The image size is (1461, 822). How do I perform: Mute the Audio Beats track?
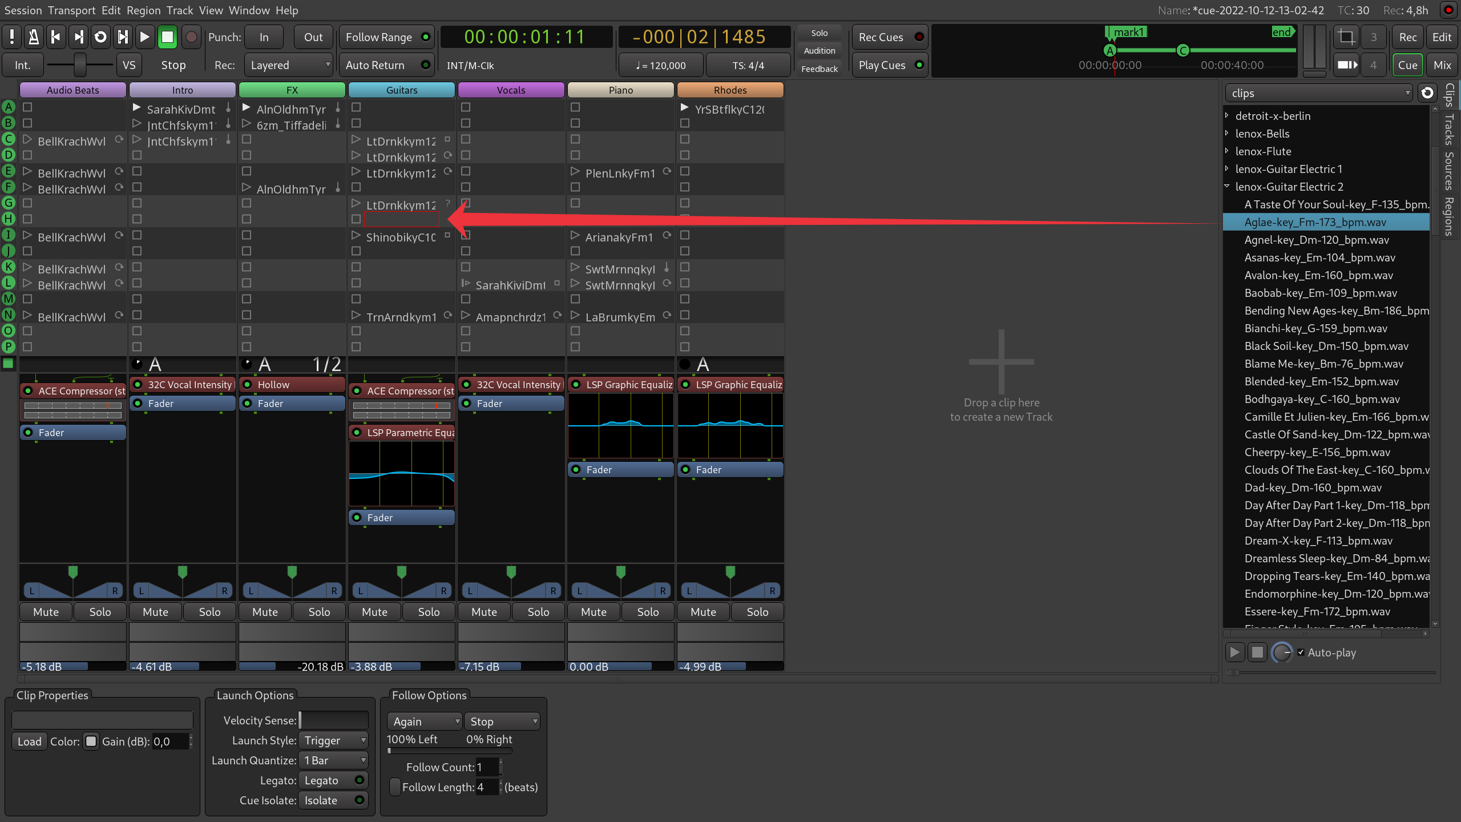coord(46,612)
